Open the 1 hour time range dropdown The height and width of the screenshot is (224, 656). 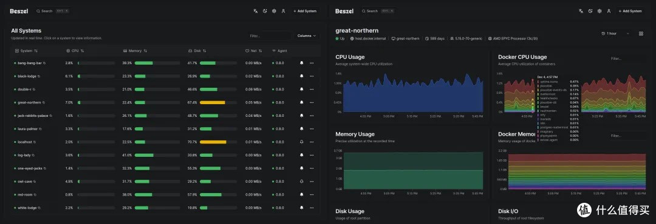[x=615, y=33]
